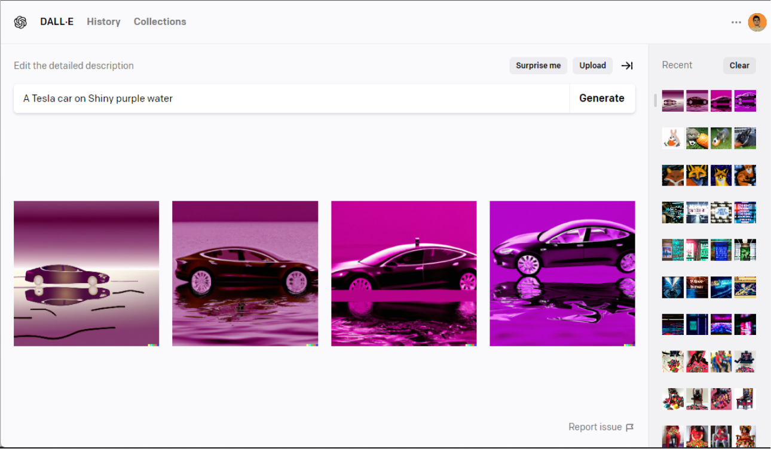This screenshot has width=771, height=449.
Task: Select the Recent thumbnail of black rabbit on grass
Action: 745,138
